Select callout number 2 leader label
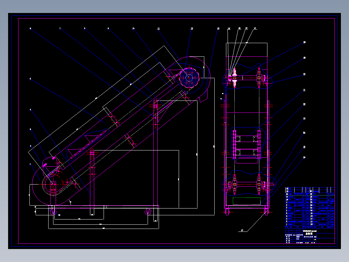Viewport: 349px width, 262px height. [30, 146]
